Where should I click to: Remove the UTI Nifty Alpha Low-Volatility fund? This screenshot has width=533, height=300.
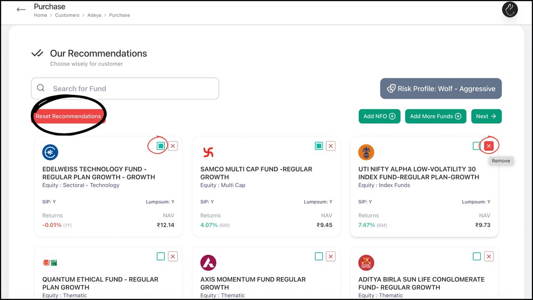coord(489,146)
